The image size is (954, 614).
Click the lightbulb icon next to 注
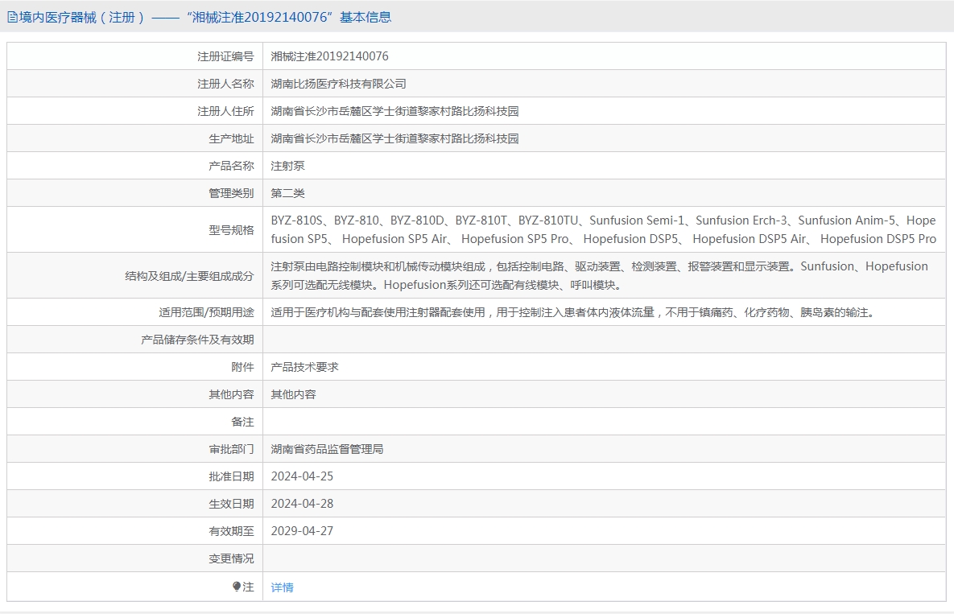(237, 587)
